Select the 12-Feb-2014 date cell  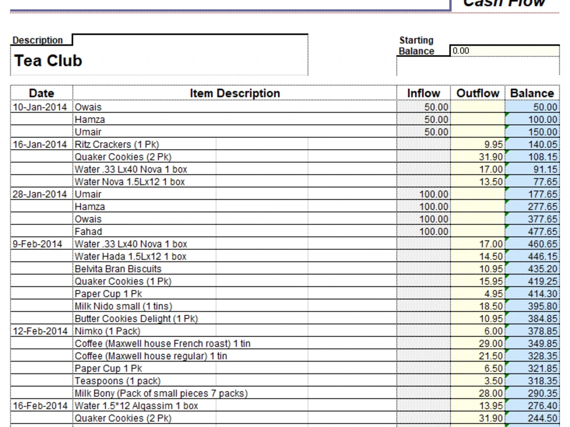click(x=42, y=331)
